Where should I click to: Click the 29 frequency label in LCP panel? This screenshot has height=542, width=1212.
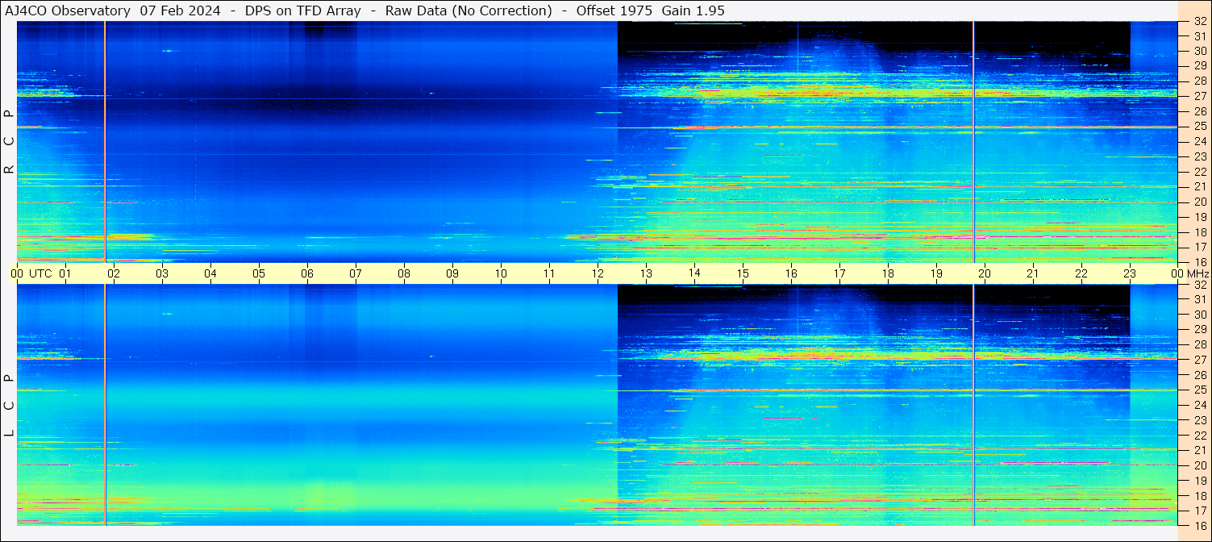click(x=1199, y=330)
